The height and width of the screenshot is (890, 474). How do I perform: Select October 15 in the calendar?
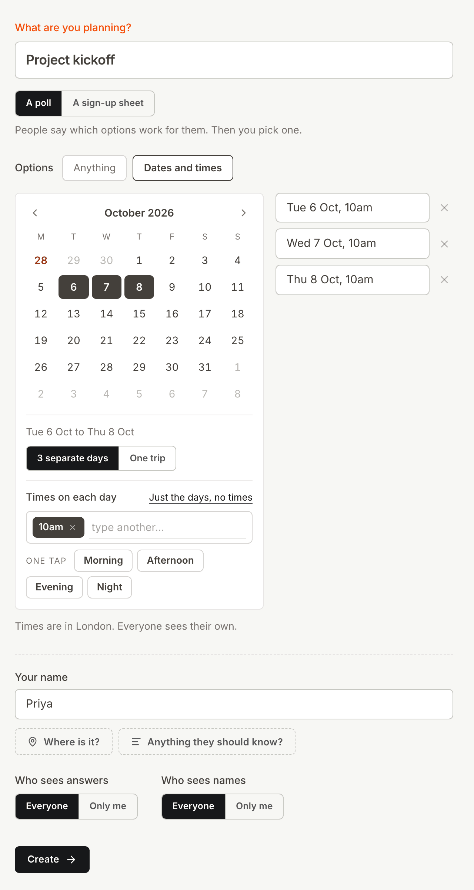[139, 314]
